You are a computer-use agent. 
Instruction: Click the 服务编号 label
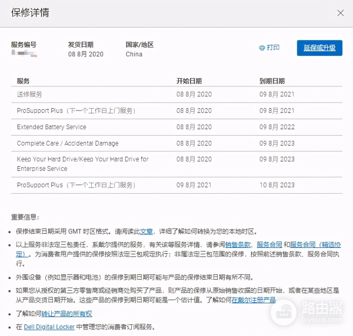(24, 45)
